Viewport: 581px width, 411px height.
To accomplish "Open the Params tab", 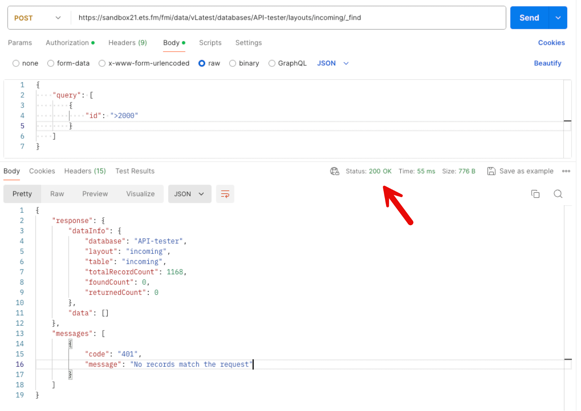I will (20, 43).
